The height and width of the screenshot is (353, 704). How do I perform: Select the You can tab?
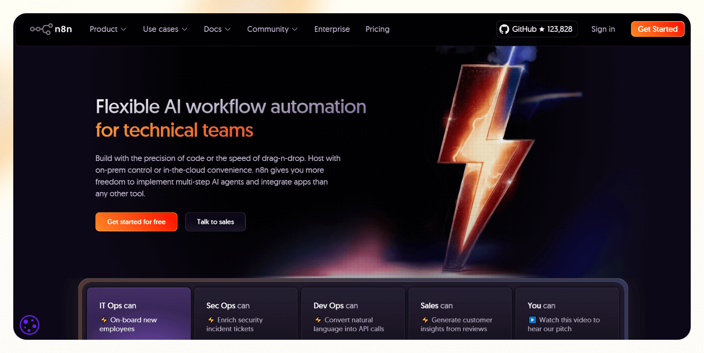(567, 314)
